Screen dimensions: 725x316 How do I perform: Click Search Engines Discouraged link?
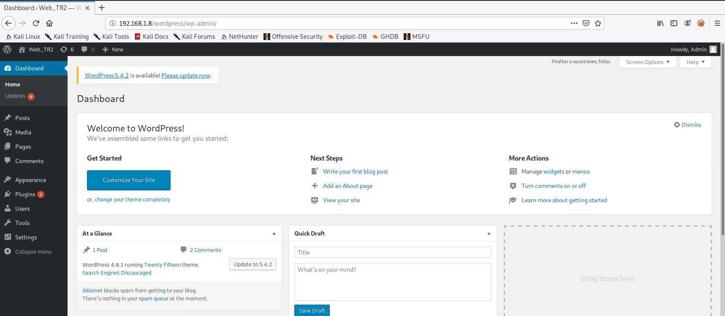click(117, 273)
